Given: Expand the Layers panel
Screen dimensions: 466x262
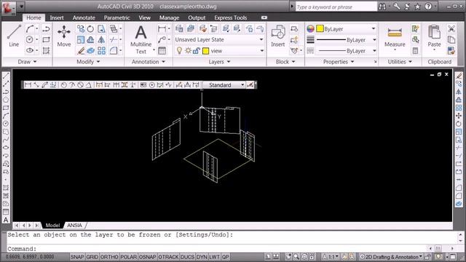Looking at the screenshot, I should (219, 62).
